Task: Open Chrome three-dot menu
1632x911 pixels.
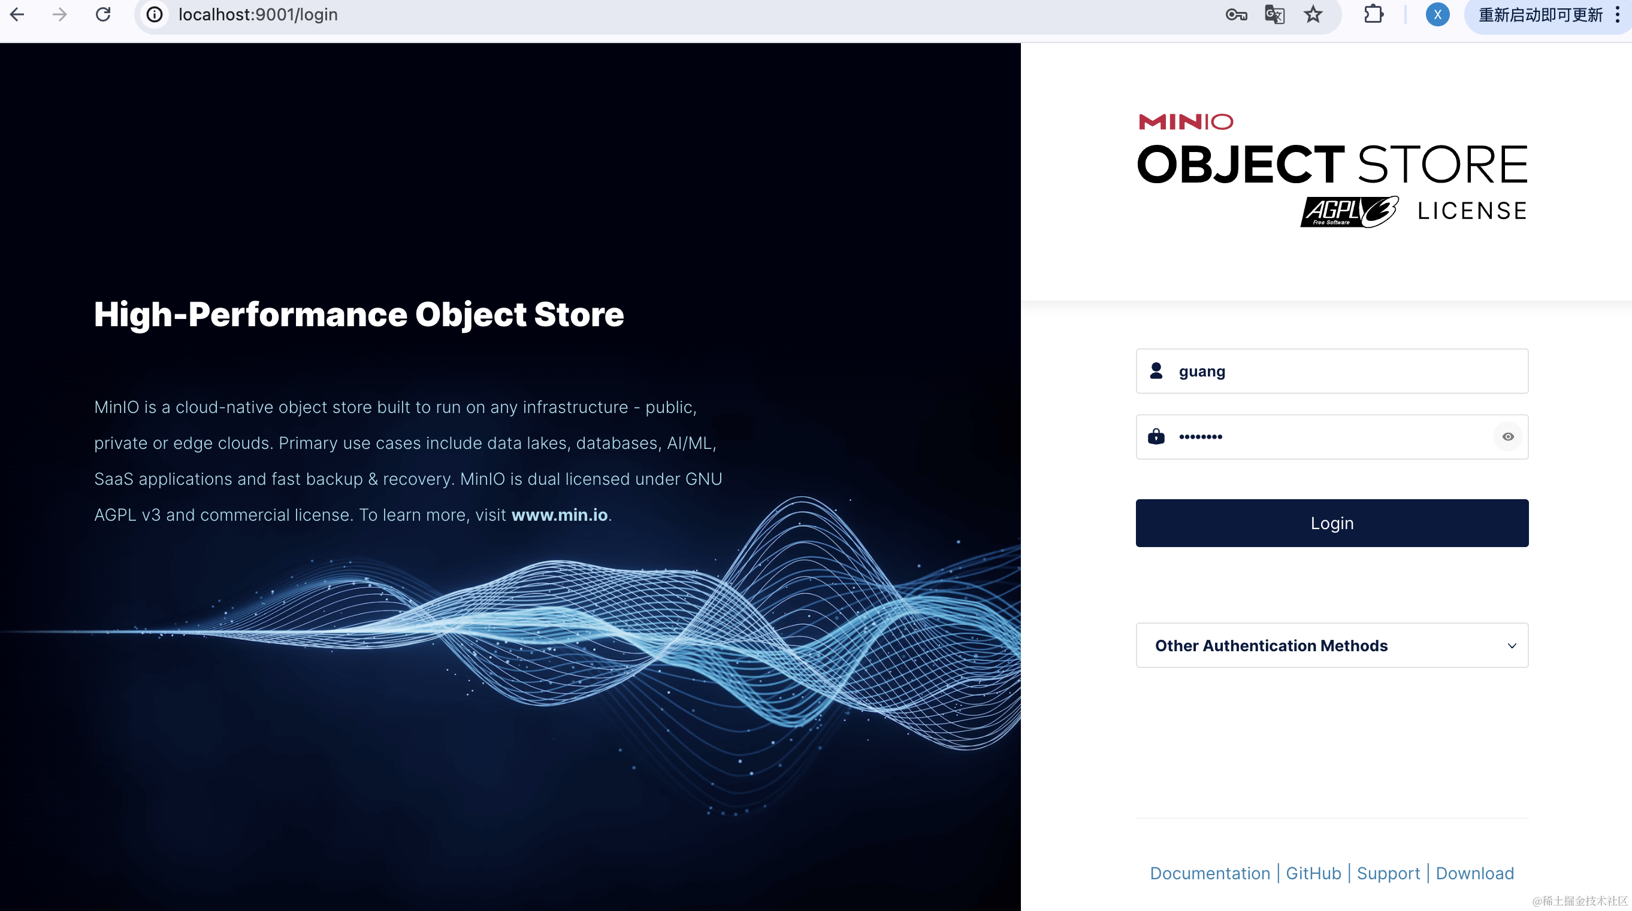Action: [1618, 14]
